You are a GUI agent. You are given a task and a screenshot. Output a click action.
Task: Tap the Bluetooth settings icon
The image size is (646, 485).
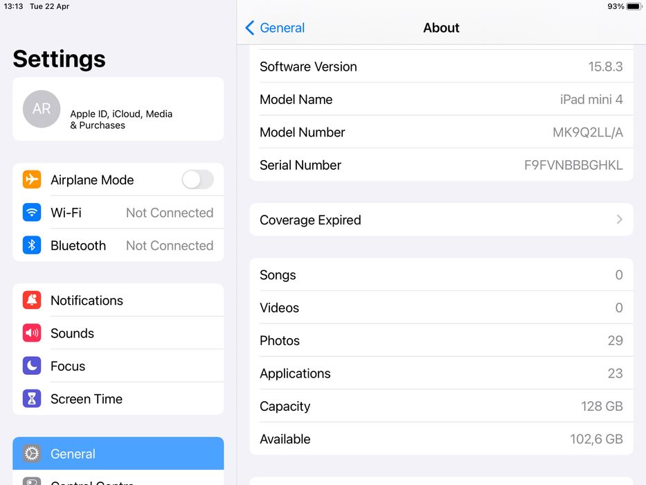tap(32, 245)
